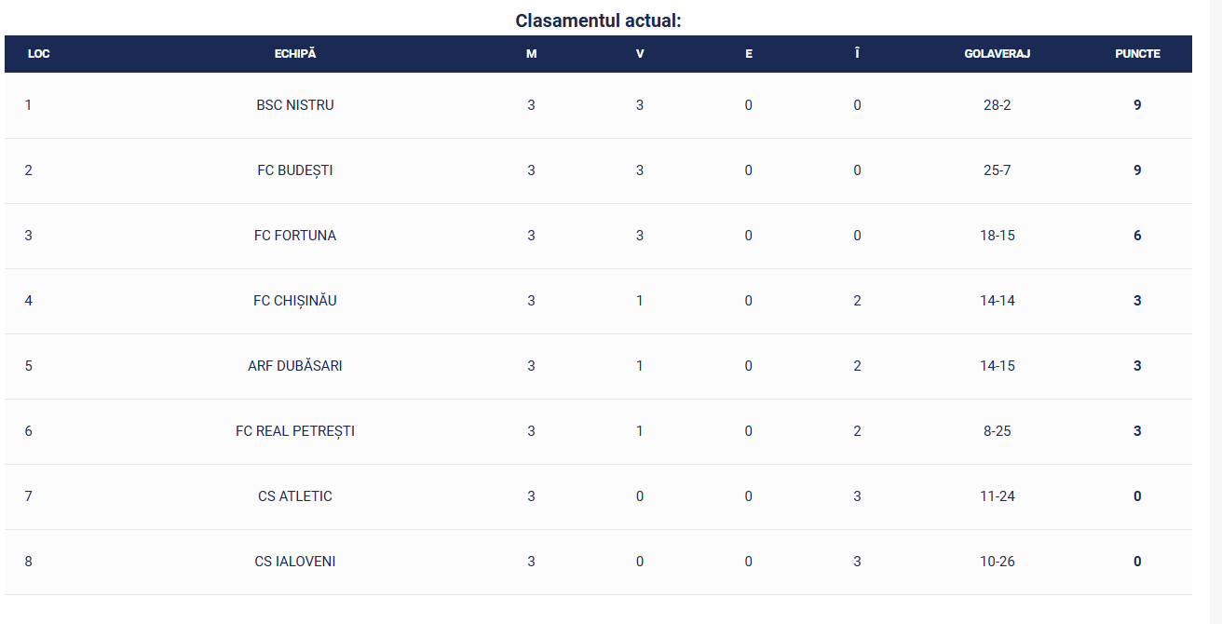Click the PUNCTE column header
This screenshot has width=1222, height=624.
(x=1137, y=54)
